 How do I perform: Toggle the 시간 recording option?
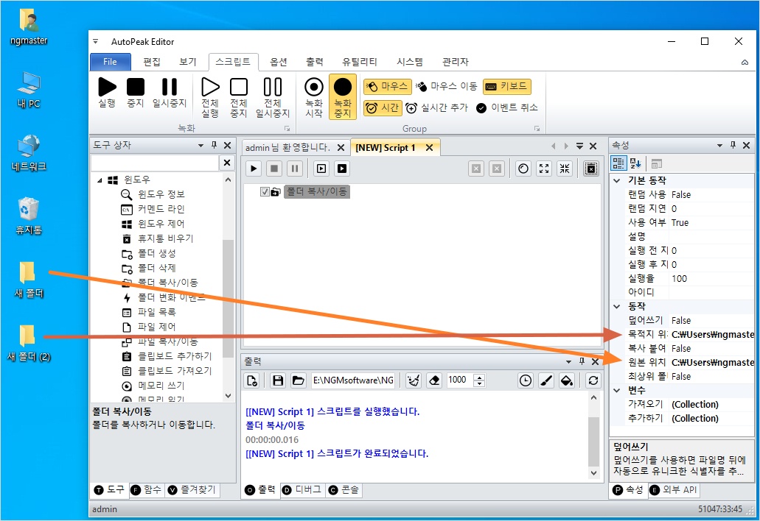point(383,107)
